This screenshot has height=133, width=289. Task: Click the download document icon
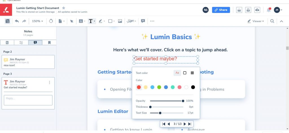(x=239, y=10)
